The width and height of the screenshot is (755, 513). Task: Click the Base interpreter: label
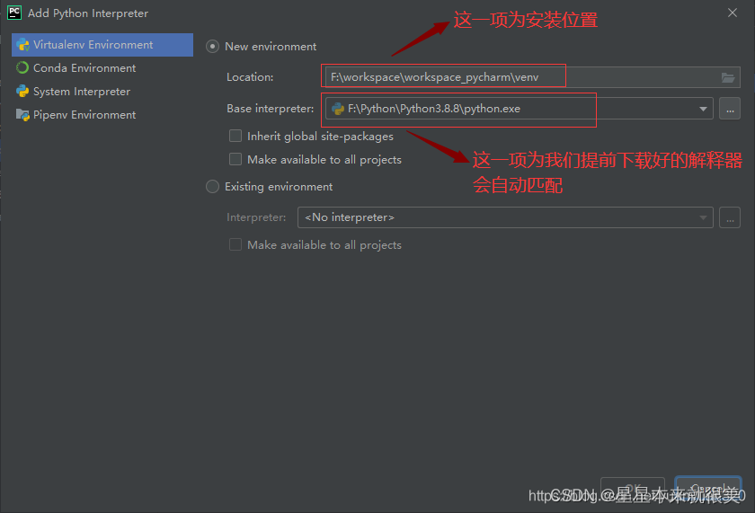271,109
